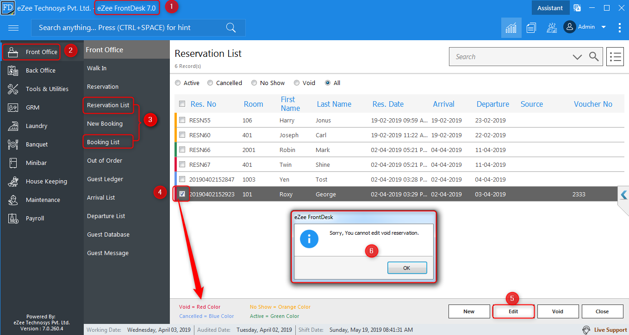Screen dimensions: 629x335
Task: Check the RESN60 reservation checkbox
Action: tap(182, 135)
